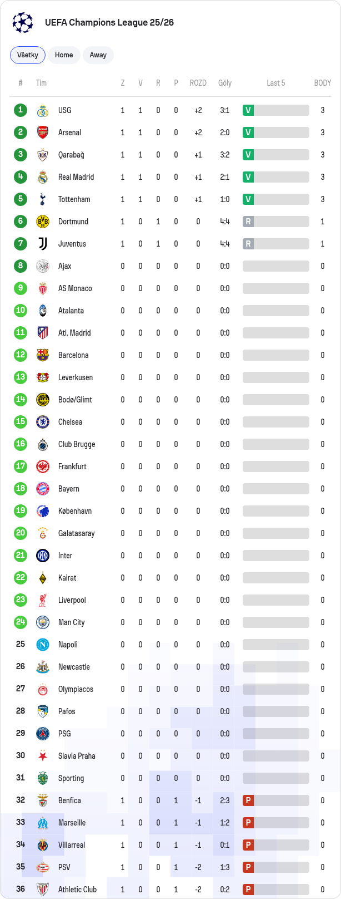Click Dortmund's grey R result badge

(248, 222)
